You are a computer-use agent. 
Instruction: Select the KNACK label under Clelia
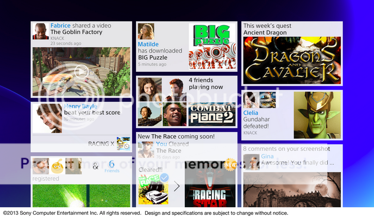click(250, 133)
